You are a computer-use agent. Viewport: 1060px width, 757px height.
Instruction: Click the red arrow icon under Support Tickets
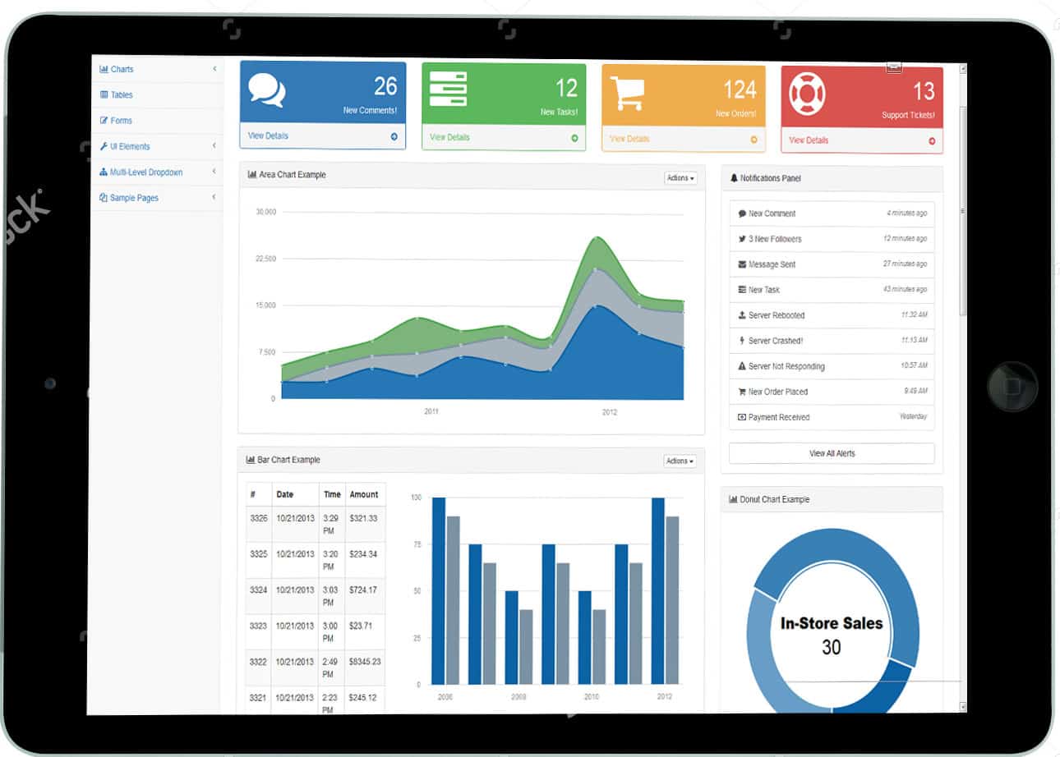pos(932,141)
